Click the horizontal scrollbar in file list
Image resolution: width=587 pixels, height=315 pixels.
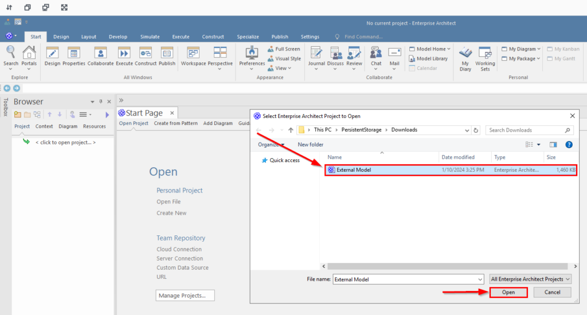447,266
